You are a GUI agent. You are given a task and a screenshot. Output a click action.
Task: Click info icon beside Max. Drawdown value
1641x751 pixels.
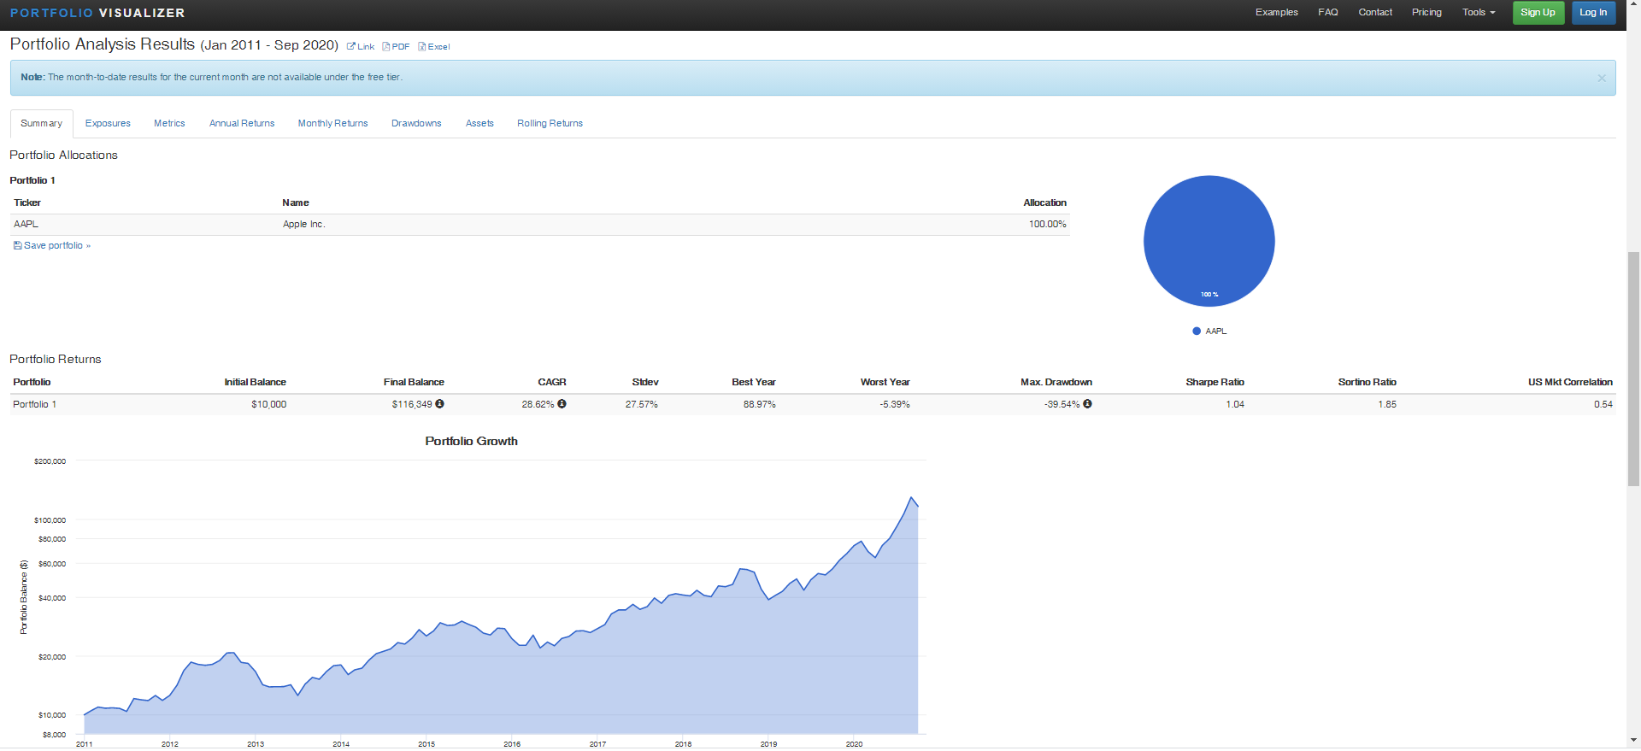1087,404
